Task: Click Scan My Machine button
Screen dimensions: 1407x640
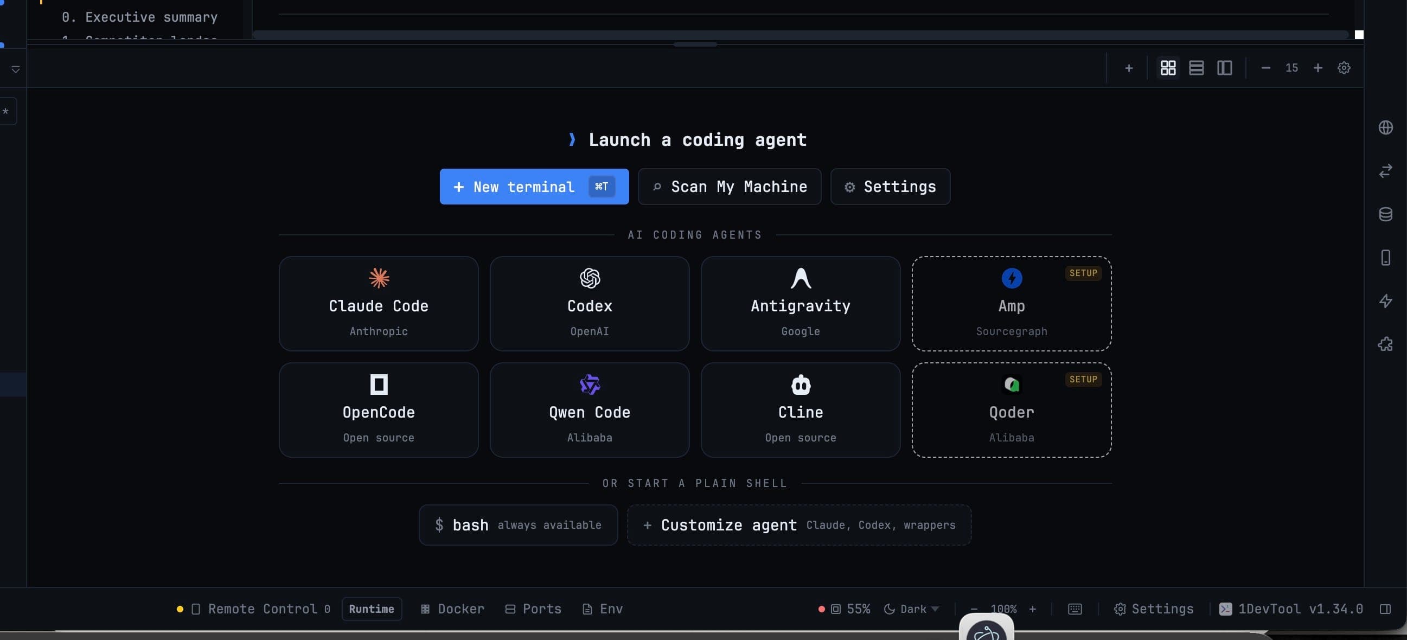Action: coord(729,187)
